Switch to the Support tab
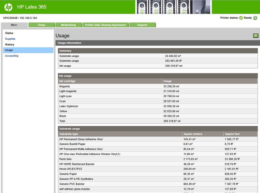This screenshot has width=260, height=193. tap(142, 25)
